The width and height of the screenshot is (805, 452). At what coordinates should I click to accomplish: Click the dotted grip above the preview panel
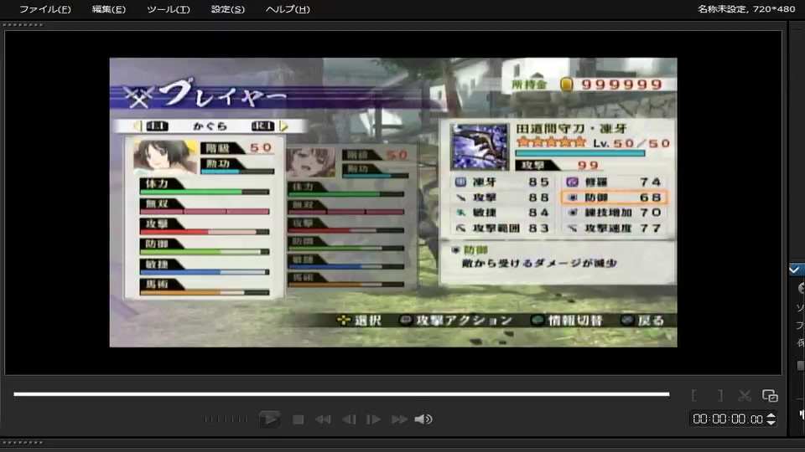[x=23, y=24]
